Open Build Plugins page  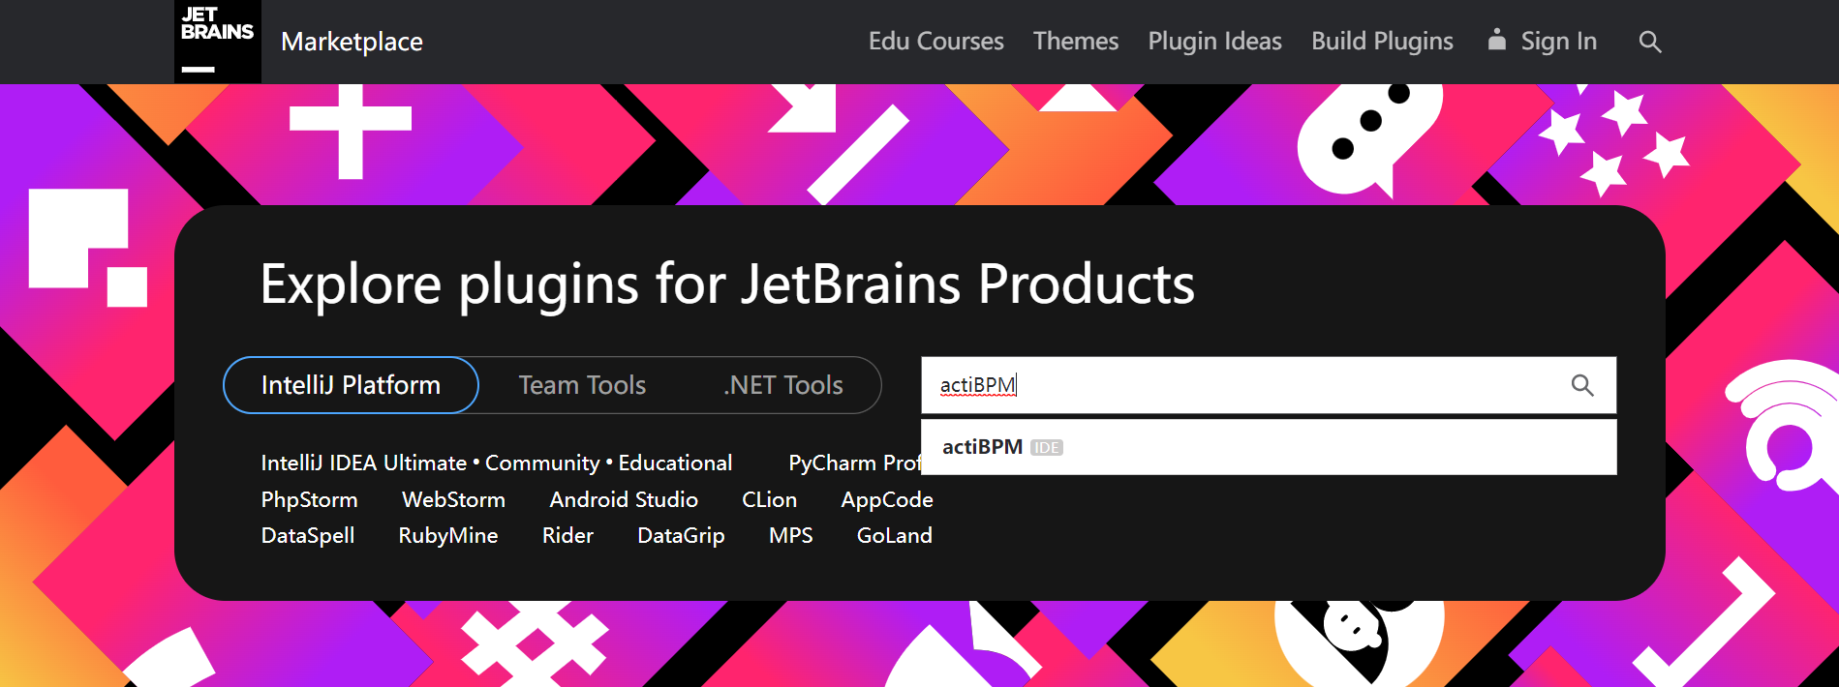[x=1382, y=42]
